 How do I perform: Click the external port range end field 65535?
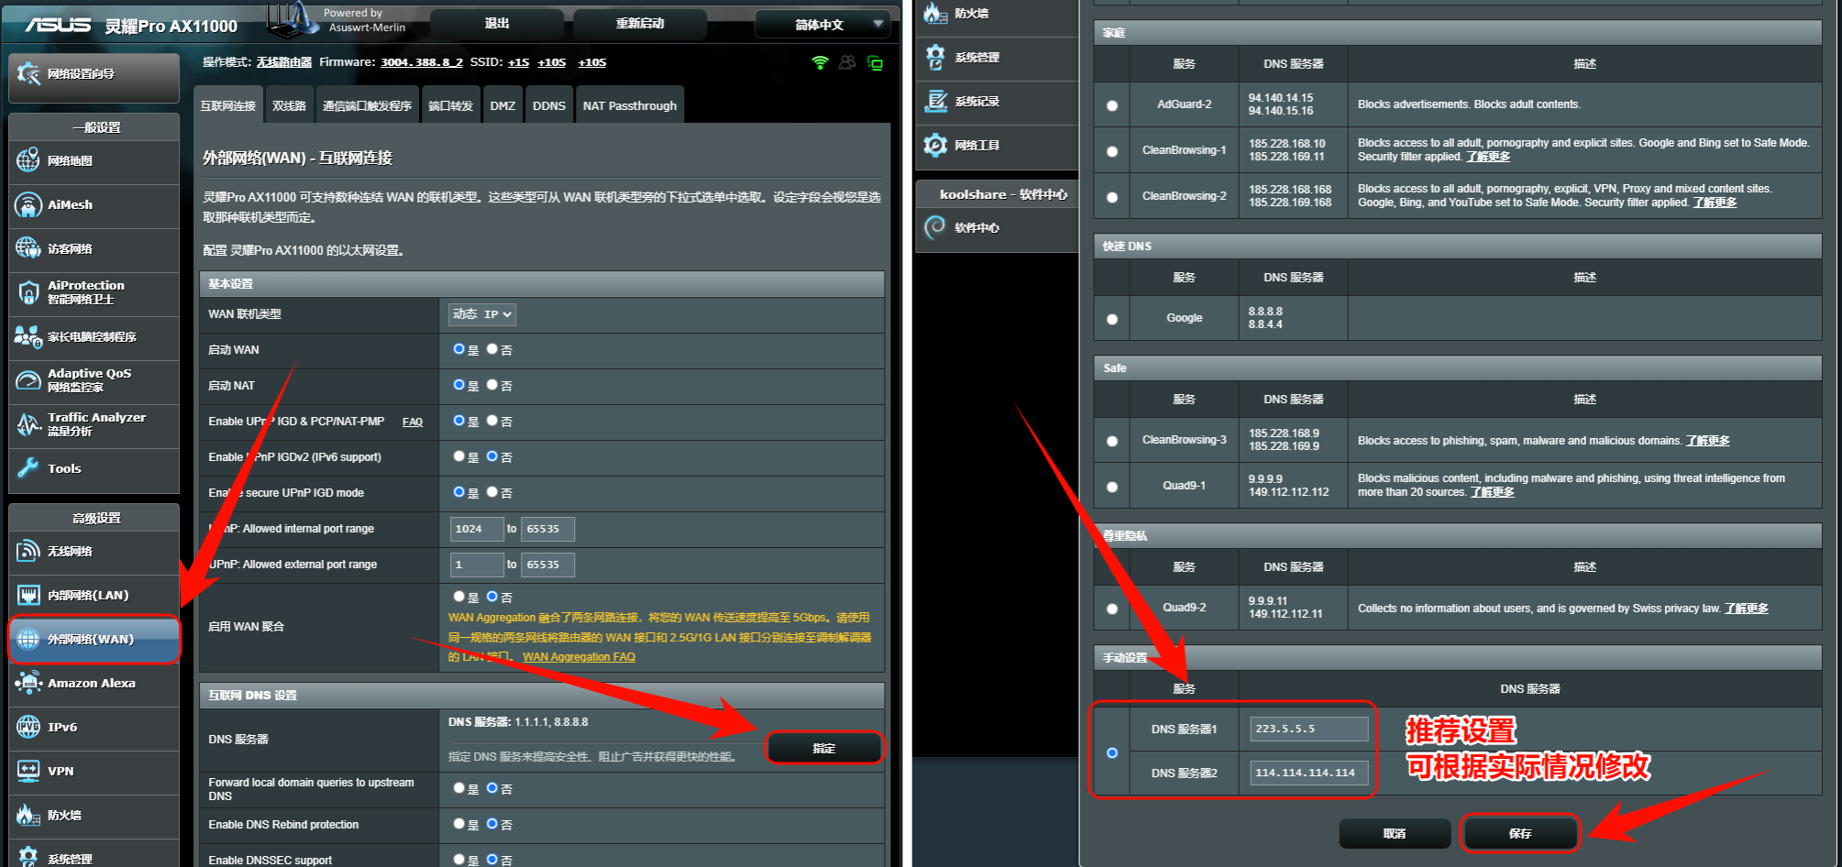(548, 565)
